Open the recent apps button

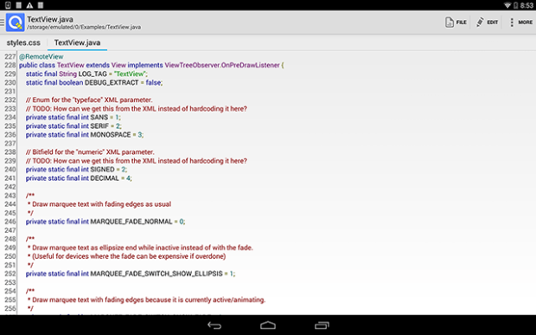pyautogui.click(x=322, y=325)
